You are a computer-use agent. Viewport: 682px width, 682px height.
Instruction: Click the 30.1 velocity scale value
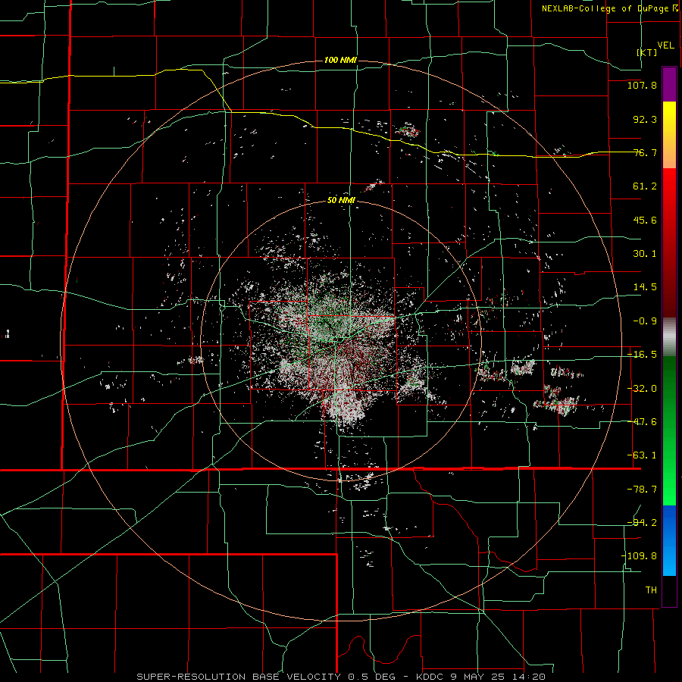[x=645, y=254]
